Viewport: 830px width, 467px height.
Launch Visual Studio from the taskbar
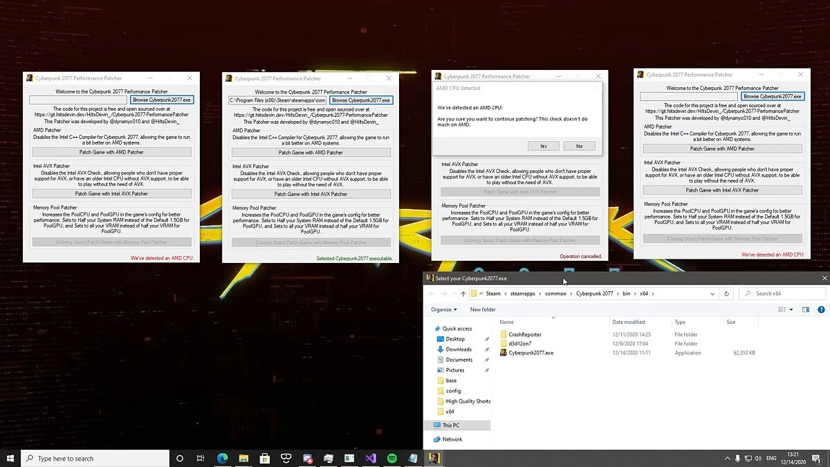(x=371, y=458)
